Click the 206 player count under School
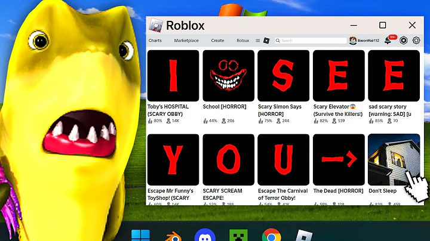The width and height of the screenshot is (430, 241). (231, 120)
